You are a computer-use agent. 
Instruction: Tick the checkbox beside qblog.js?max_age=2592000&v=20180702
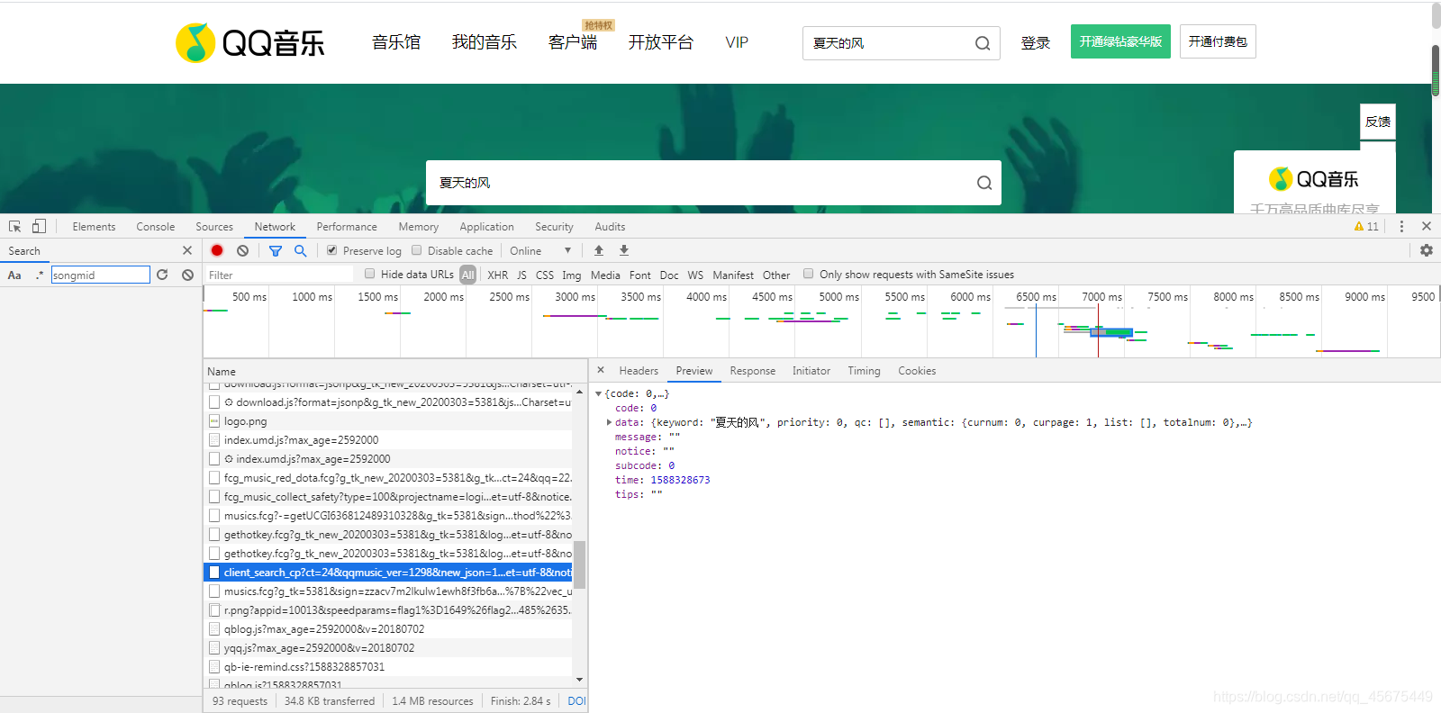[214, 628]
